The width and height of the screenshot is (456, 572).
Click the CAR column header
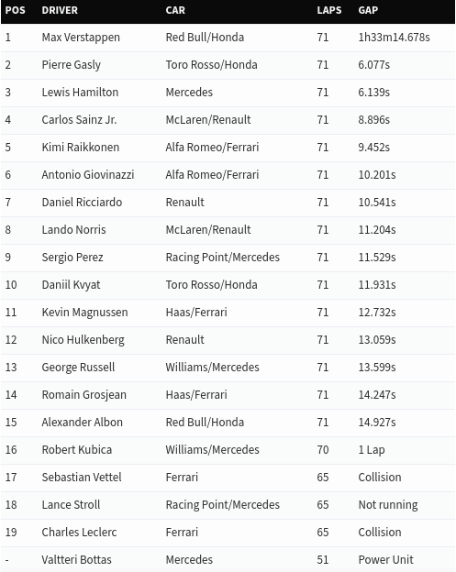coord(175,10)
